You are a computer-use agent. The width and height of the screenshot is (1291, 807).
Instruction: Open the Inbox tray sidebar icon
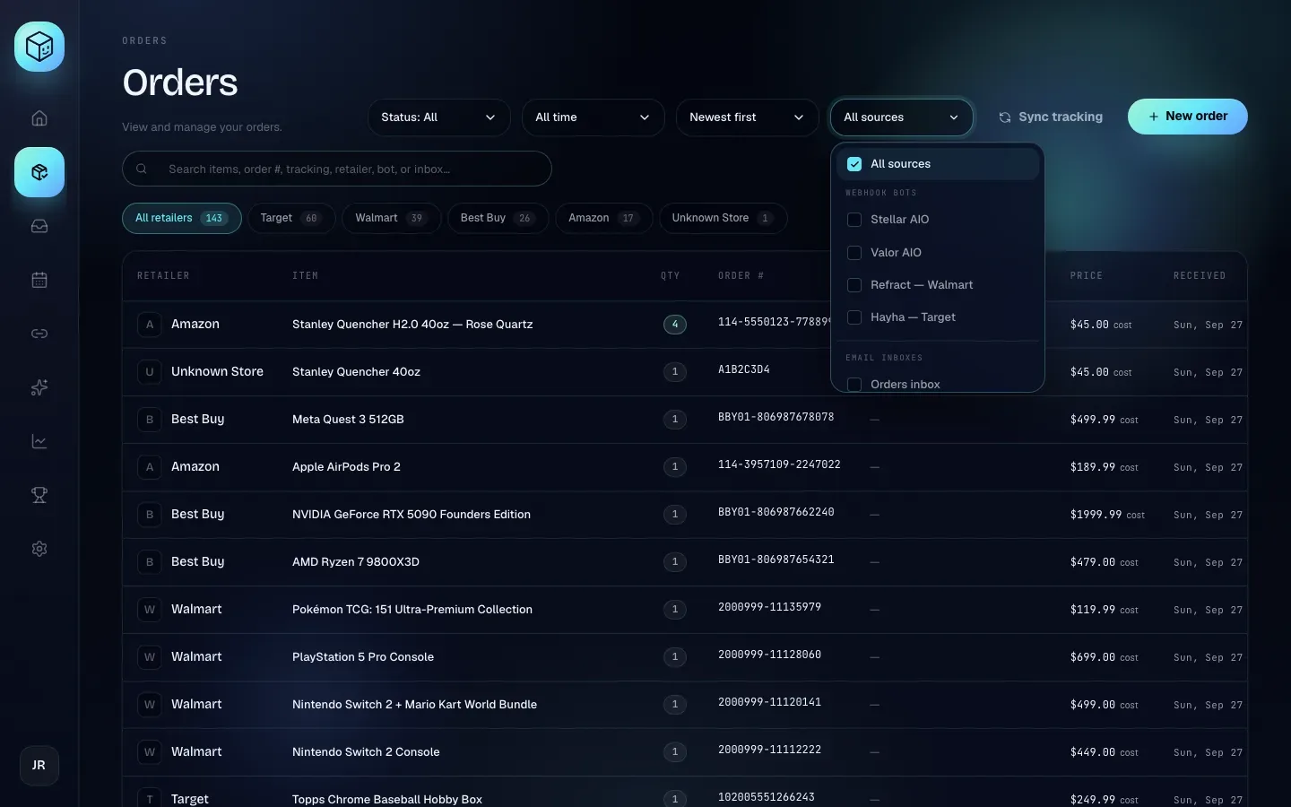click(x=39, y=226)
